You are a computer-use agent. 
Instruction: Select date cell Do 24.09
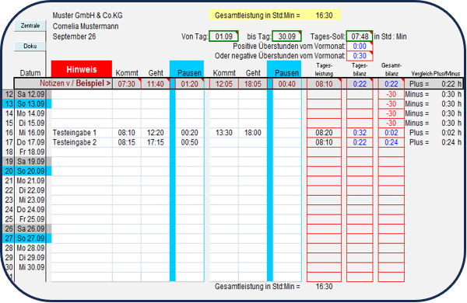pos(30,210)
